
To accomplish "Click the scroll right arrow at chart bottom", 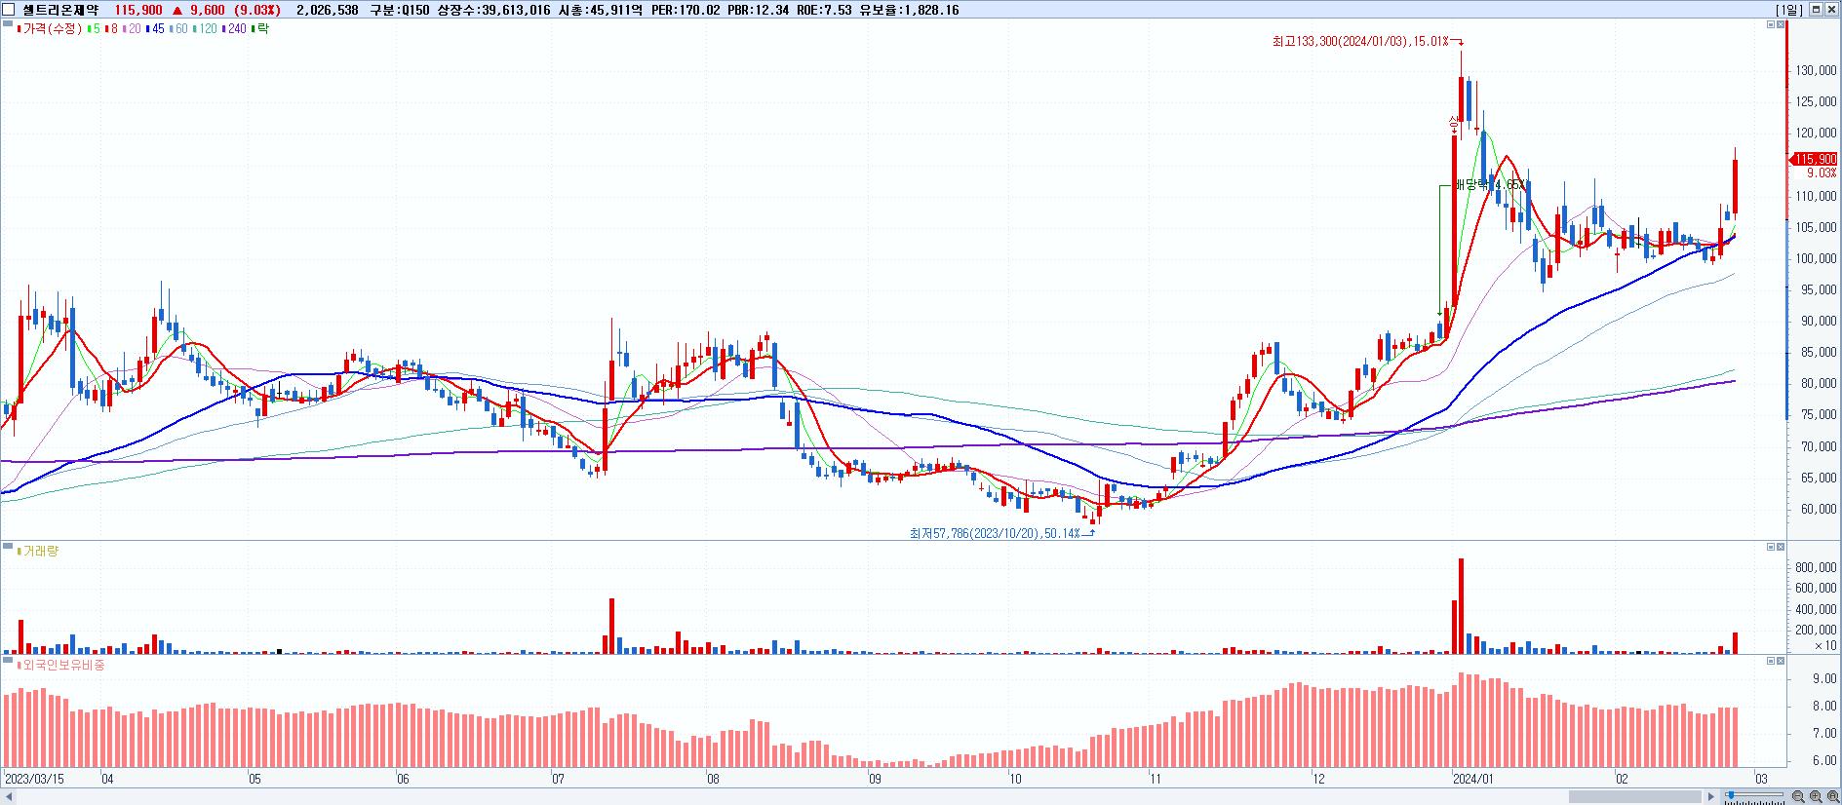I will (x=1710, y=797).
